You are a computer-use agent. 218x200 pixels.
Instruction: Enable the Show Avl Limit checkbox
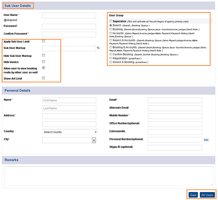pos(44,78)
